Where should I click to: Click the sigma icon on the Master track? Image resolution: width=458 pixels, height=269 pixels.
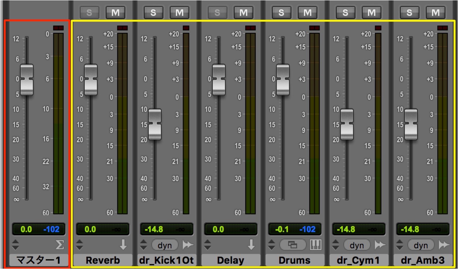tap(60, 245)
